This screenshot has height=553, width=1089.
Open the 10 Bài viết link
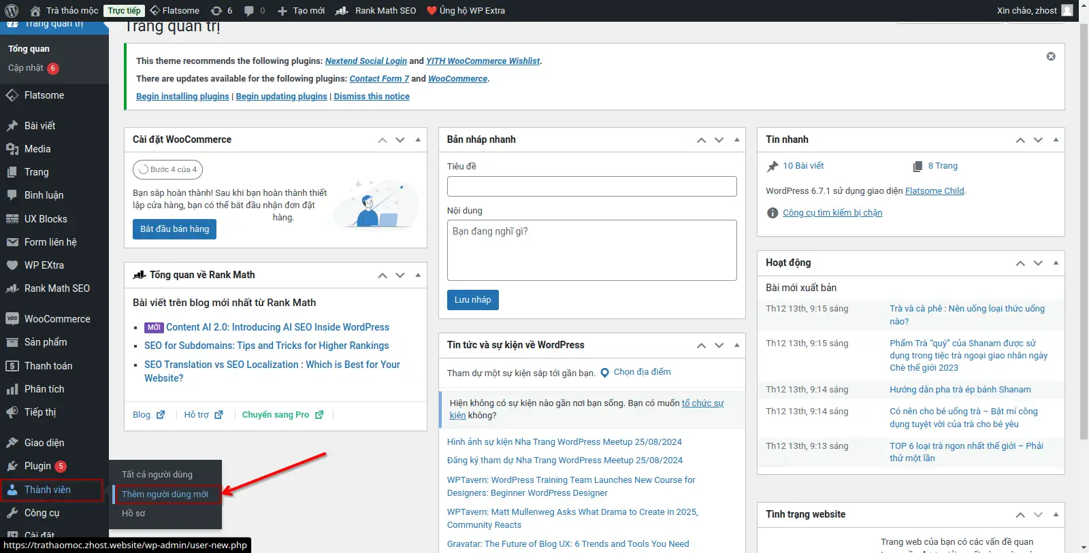pyautogui.click(x=803, y=166)
